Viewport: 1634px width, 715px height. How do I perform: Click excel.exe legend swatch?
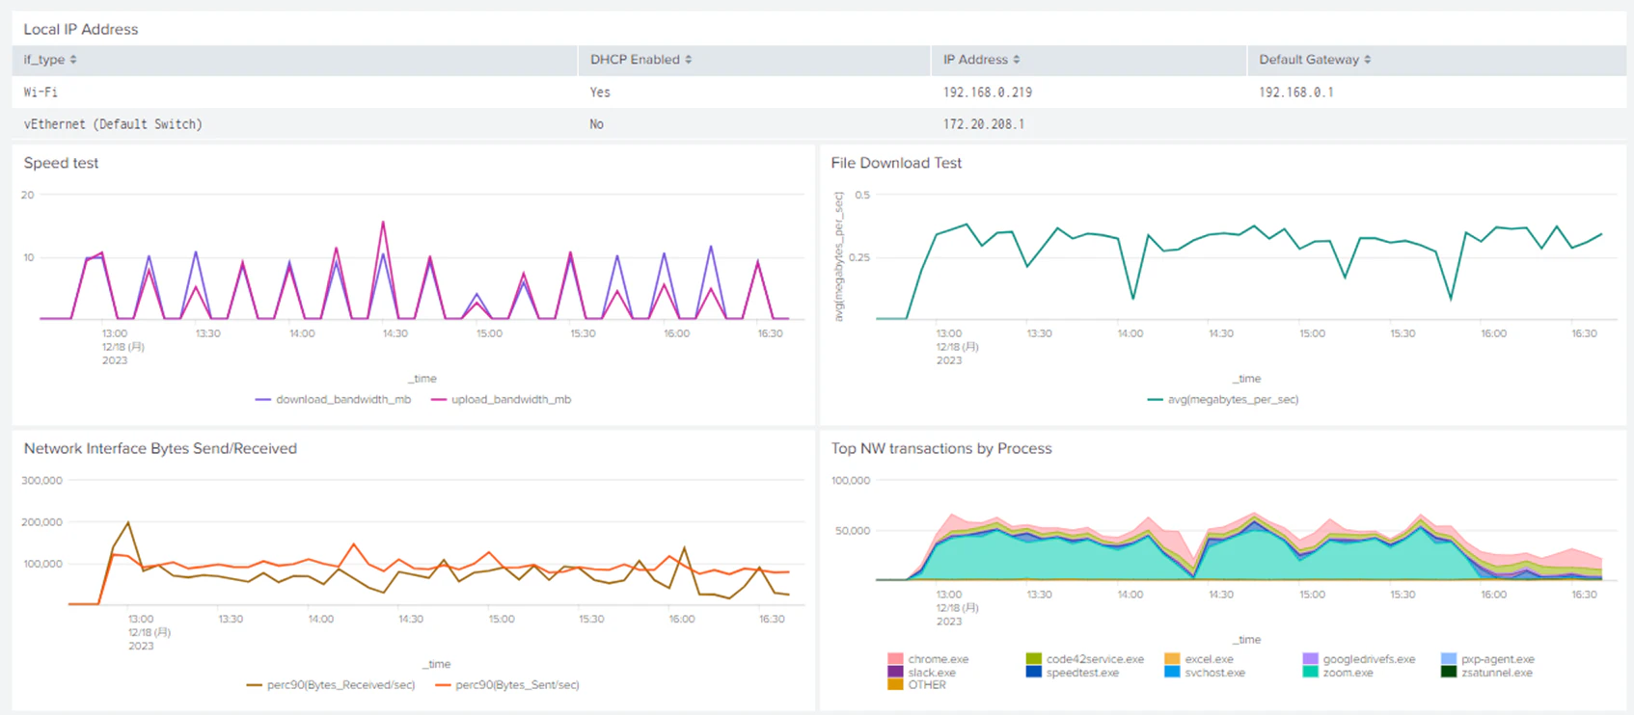[1172, 659]
